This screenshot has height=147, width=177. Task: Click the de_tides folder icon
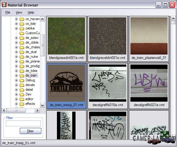tap(22, 71)
